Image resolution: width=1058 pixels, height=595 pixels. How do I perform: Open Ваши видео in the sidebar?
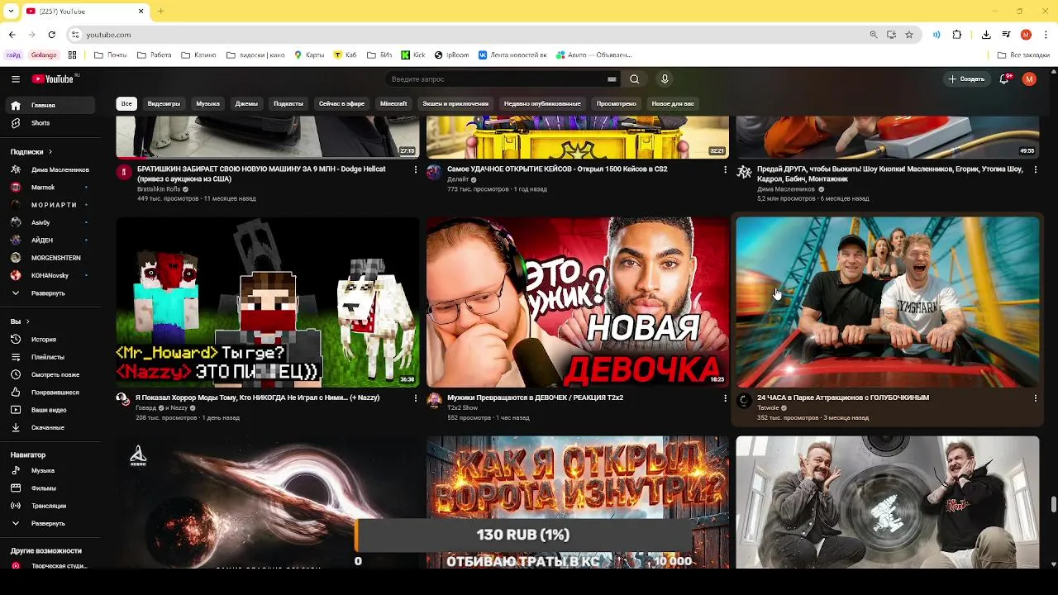pos(51,410)
